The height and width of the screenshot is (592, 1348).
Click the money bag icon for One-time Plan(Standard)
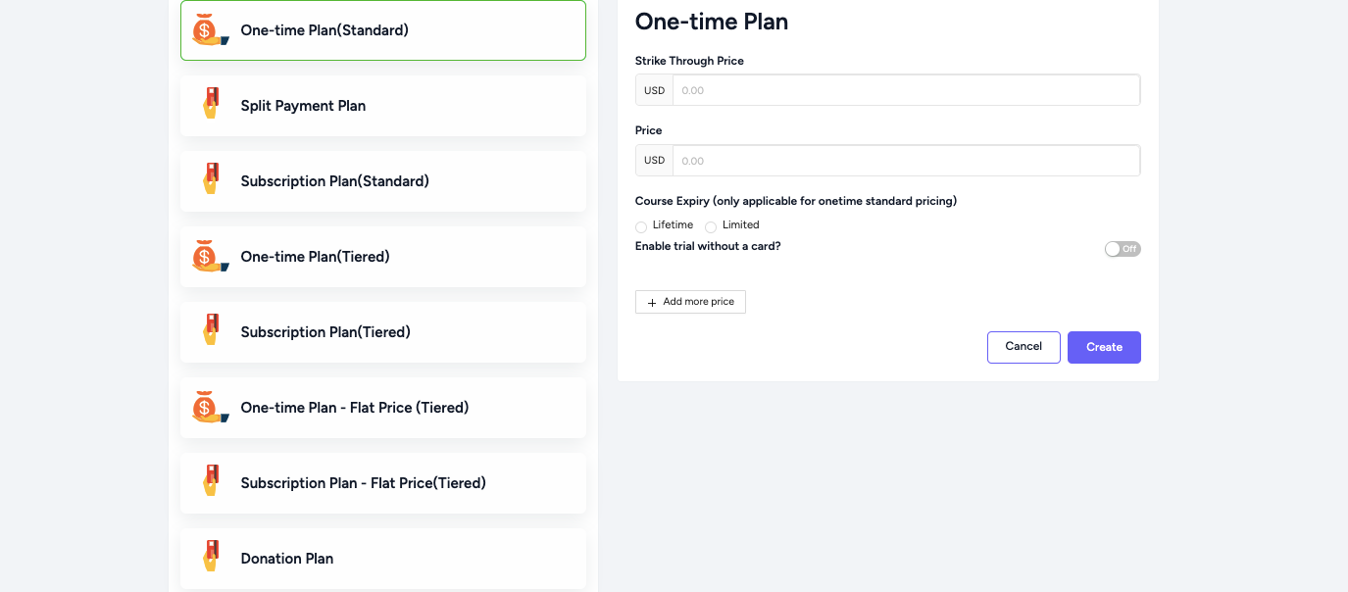tap(210, 30)
